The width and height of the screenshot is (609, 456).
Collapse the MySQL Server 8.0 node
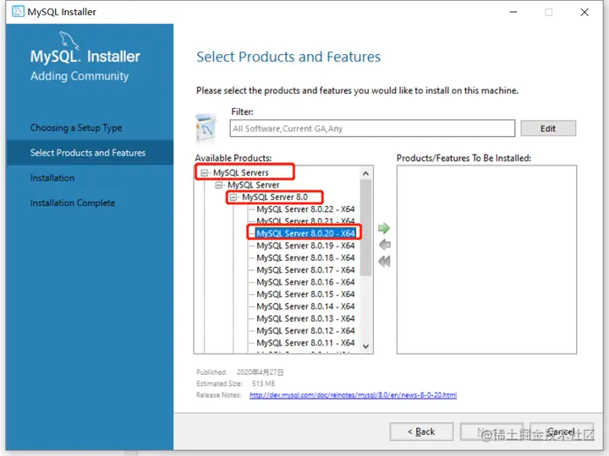click(x=233, y=198)
